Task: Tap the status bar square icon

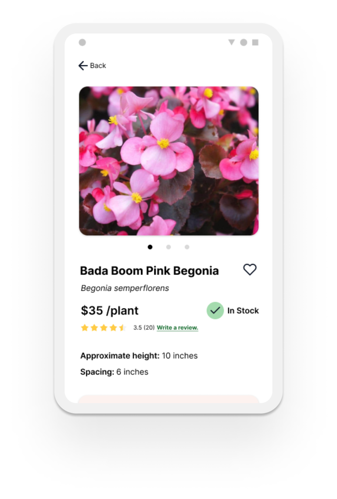Action: [255, 42]
